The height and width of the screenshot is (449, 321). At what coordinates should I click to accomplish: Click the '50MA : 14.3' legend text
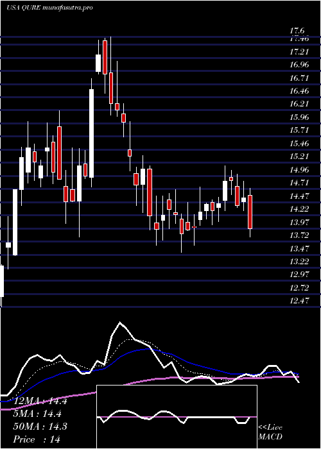40,427
